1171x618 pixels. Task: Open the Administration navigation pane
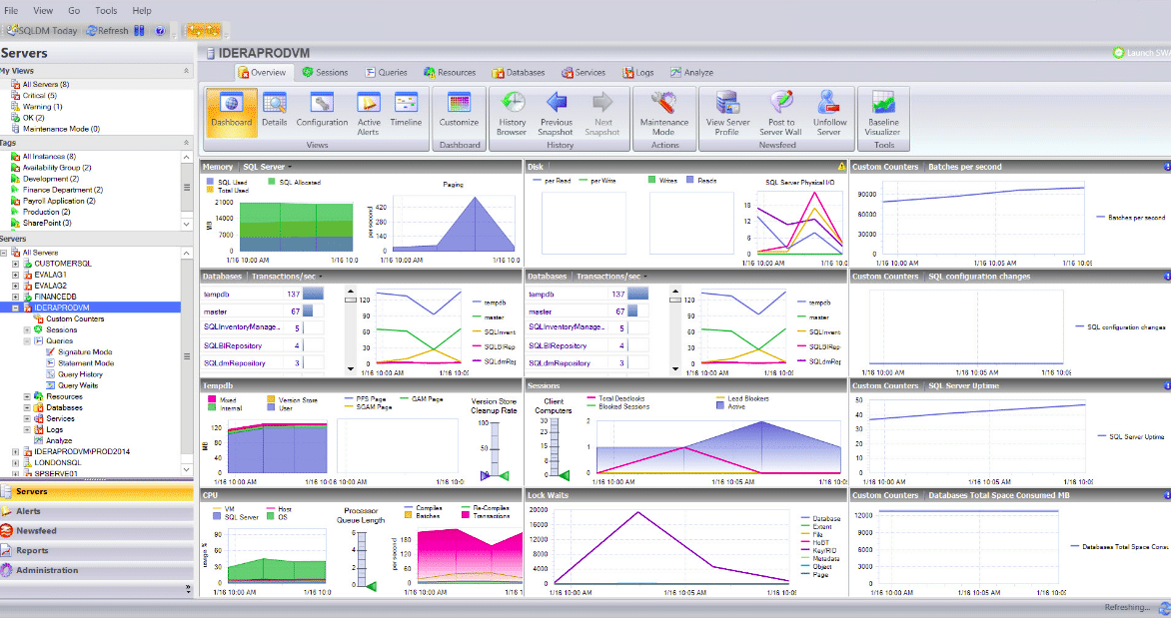coord(96,569)
